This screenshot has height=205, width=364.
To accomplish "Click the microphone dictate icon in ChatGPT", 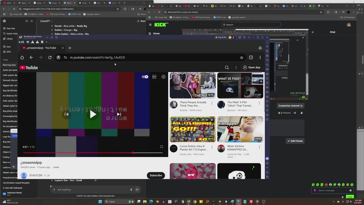I will (x=131, y=190).
